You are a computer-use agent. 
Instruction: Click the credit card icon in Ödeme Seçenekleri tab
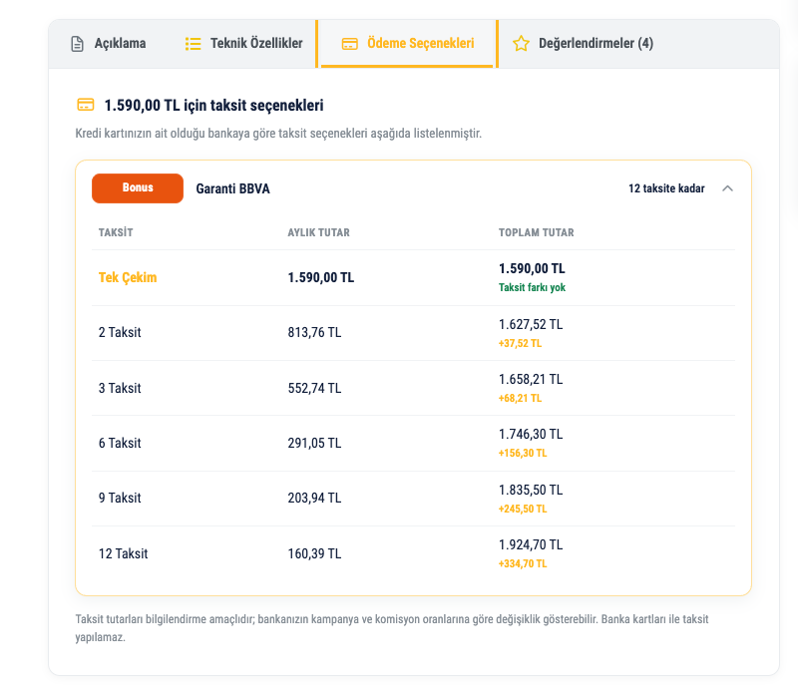point(350,44)
